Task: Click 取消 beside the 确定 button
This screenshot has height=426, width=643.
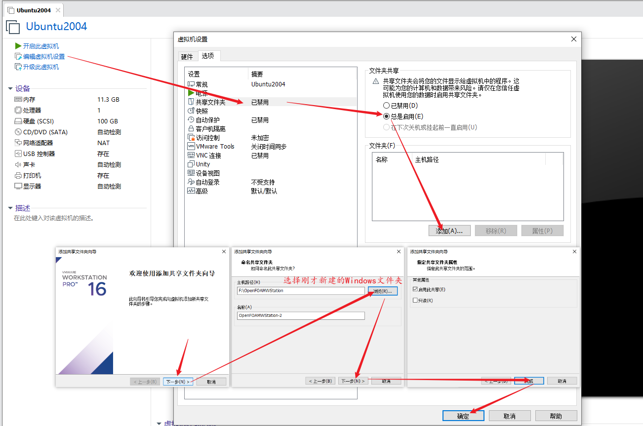Action: coord(510,416)
